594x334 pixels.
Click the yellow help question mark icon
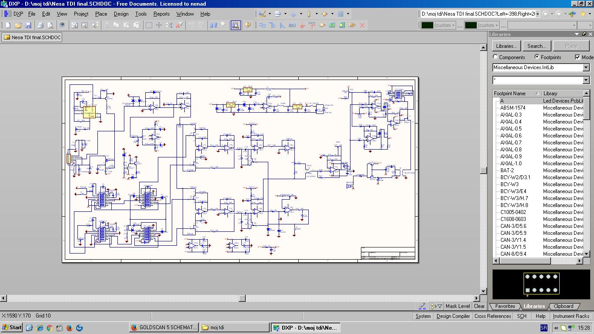[247, 25]
